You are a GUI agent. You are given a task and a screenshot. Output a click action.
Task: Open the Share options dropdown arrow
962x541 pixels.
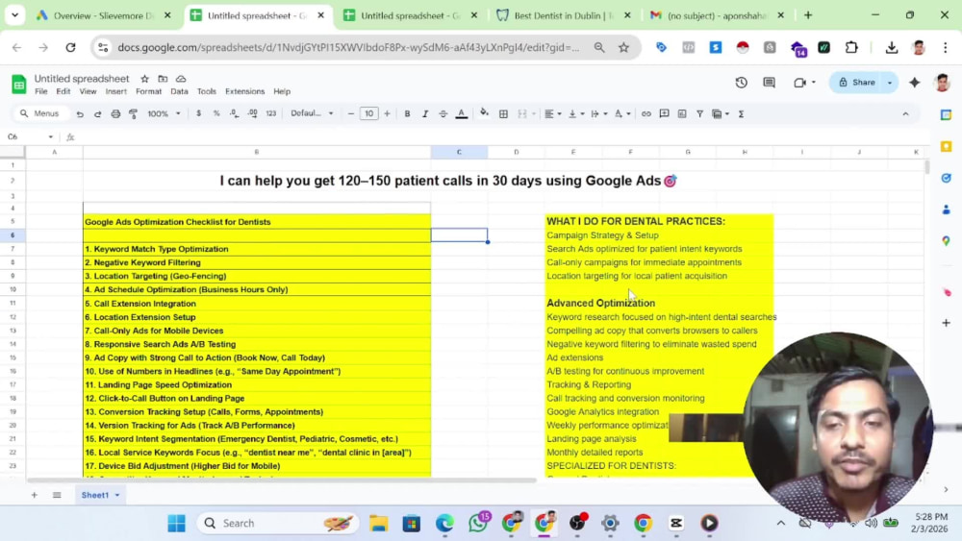point(890,82)
